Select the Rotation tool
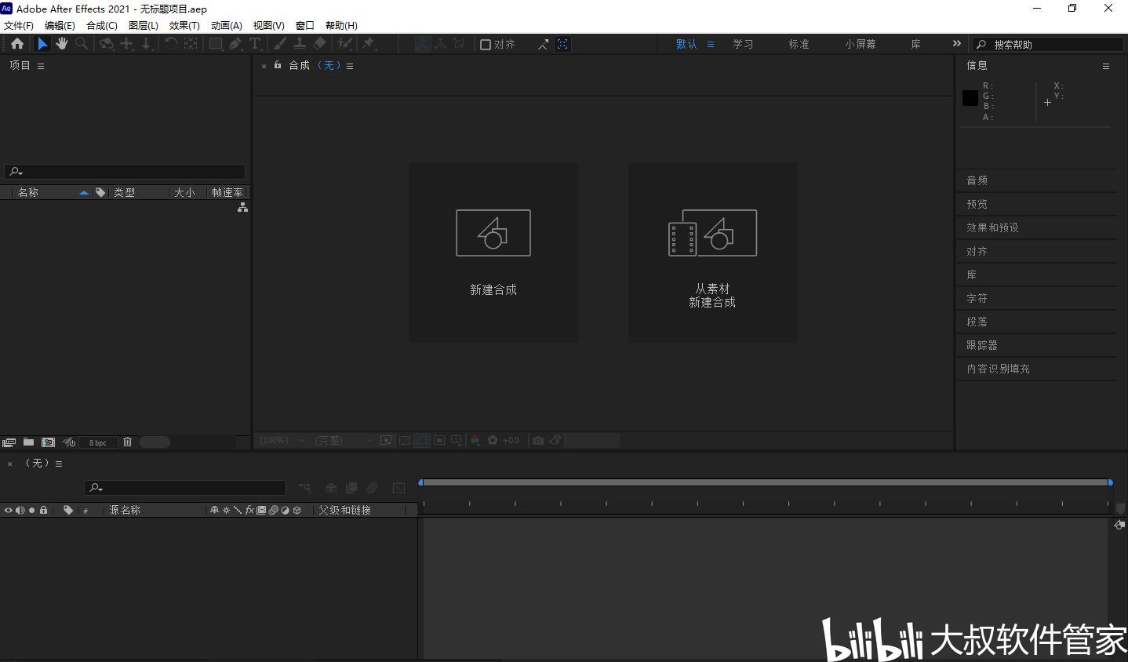1128x662 pixels. [x=170, y=44]
